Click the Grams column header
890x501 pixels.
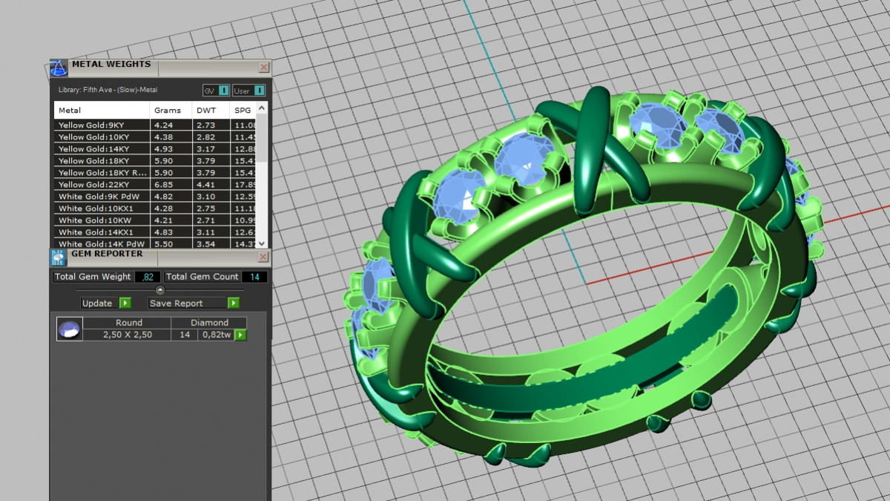pos(168,111)
